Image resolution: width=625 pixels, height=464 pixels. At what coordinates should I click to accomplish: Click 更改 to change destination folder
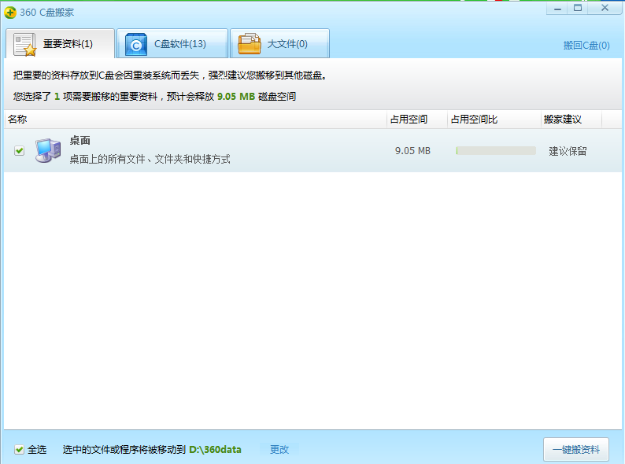pos(279,450)
